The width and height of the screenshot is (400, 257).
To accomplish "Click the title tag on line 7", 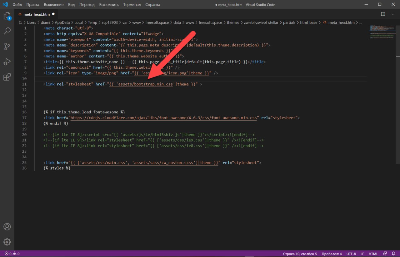I will [51, 62].
